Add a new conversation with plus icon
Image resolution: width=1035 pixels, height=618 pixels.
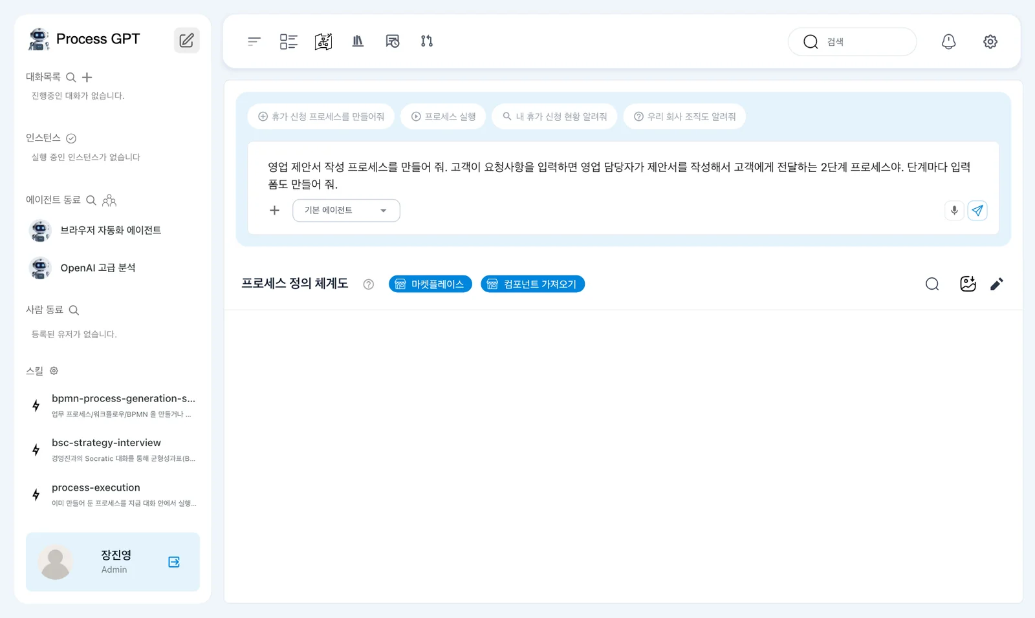point(87,77)
